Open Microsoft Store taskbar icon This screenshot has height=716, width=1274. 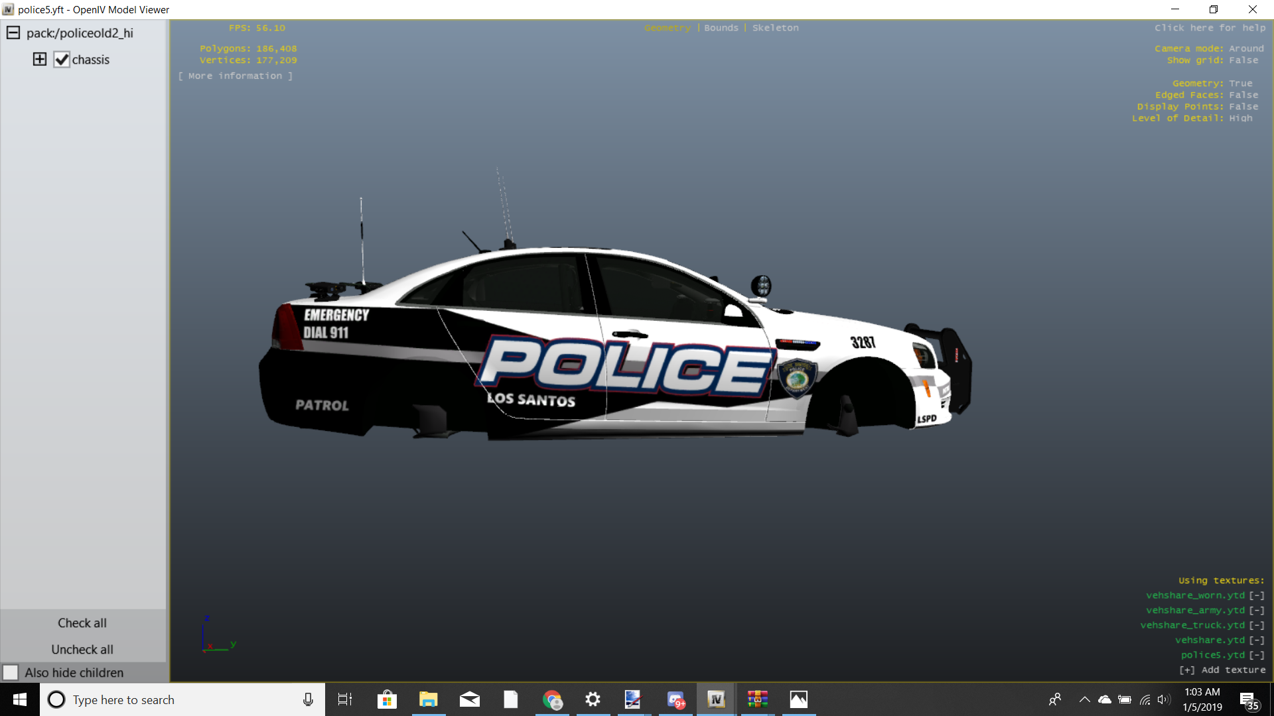[387, 699]
